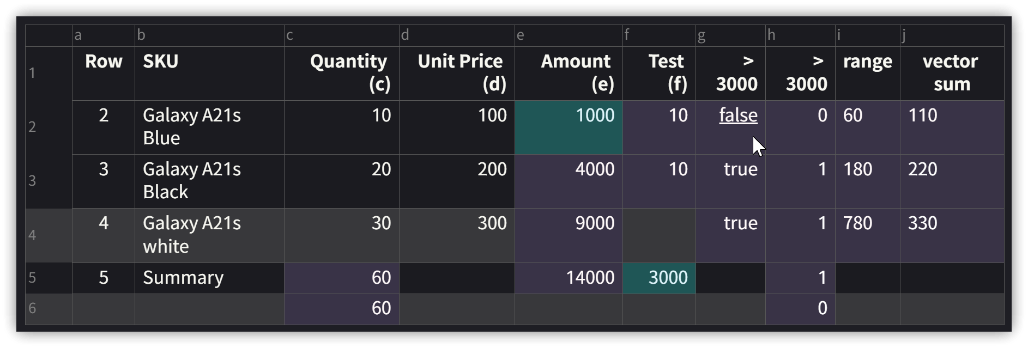Click the 'Amount (e)' header cell
Image resolution: width=1028 pixels, height=348 pixels.
(x=569, y=74)
